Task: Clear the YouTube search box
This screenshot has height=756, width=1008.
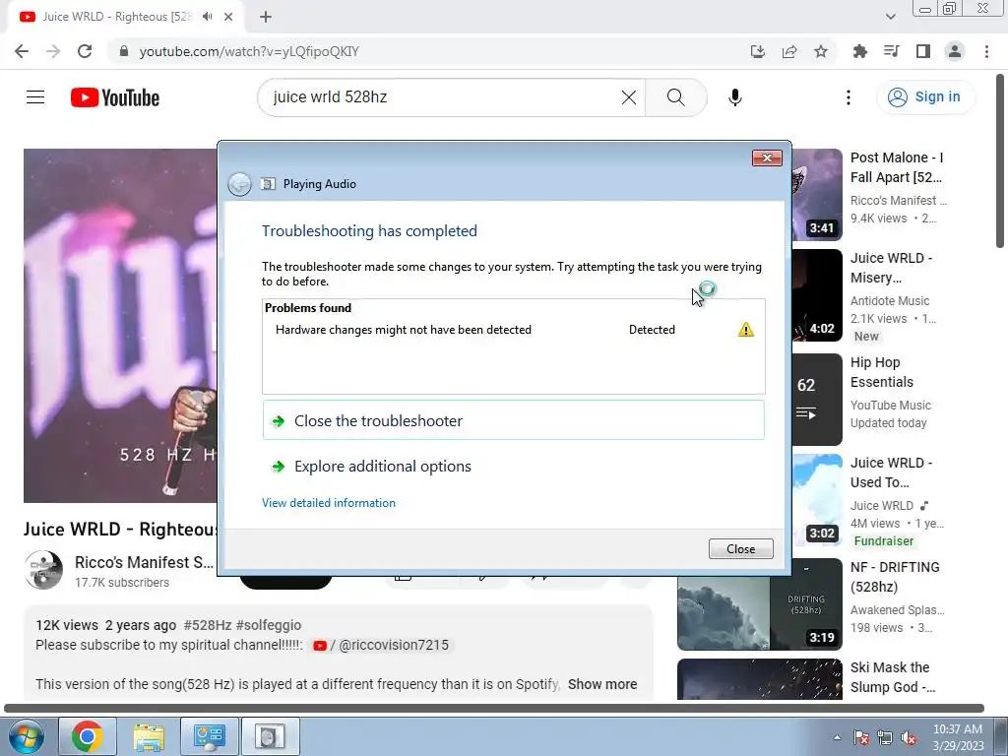Action: tap(629, 97)
